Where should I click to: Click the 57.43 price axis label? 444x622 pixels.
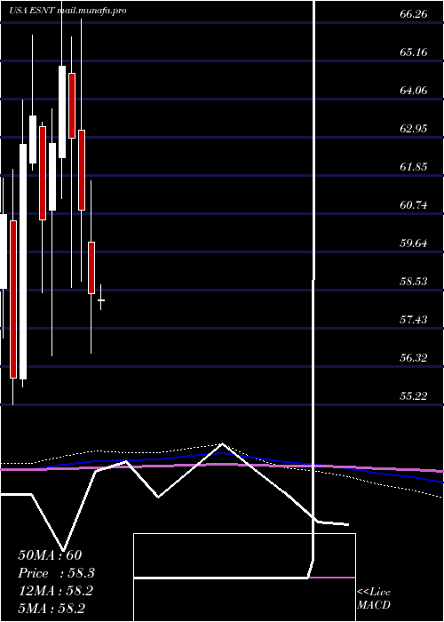coord(414,320)
